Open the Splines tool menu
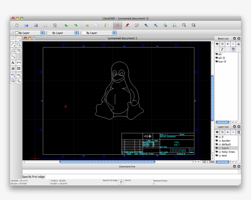This screenshot has width=251, height=200. pyautogui.click(x=19, y=50)
